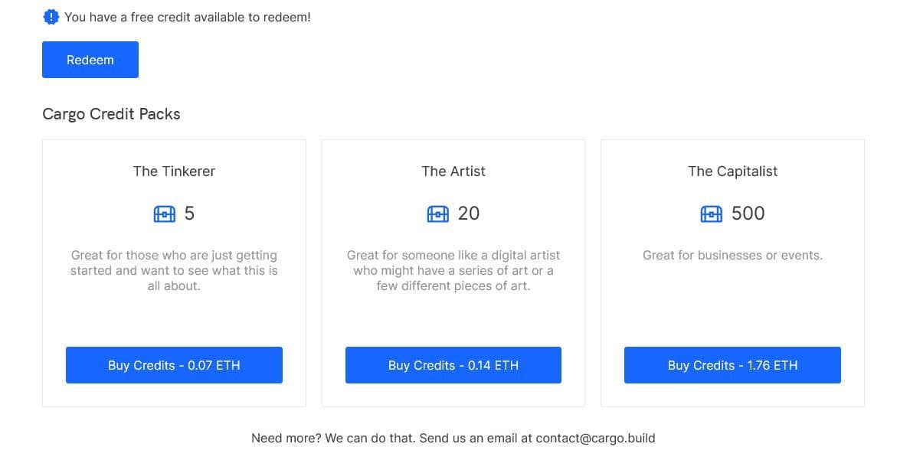Select The Artist pack title
Screen dimensions: 910x473
tap(453, 171)
